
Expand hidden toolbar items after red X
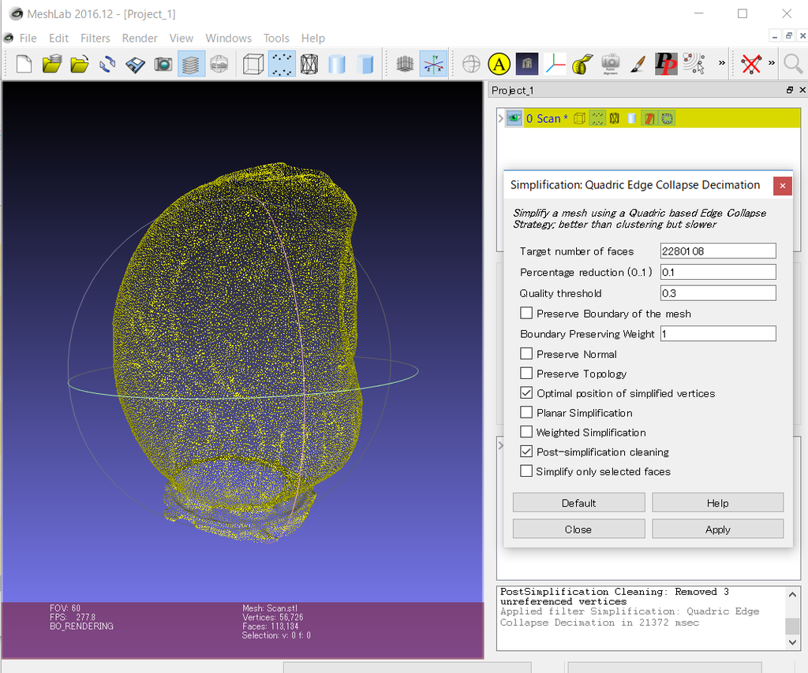[772, 63]
